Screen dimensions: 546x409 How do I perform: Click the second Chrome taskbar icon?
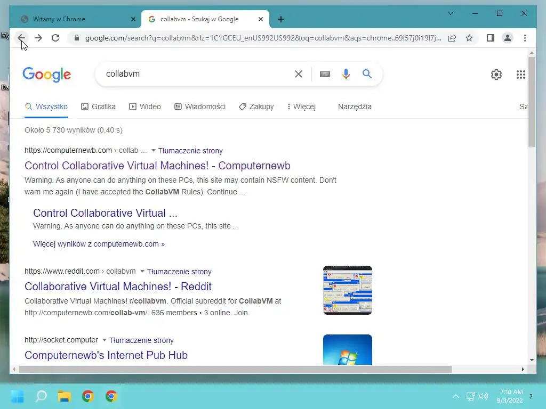tap(111, 396)
